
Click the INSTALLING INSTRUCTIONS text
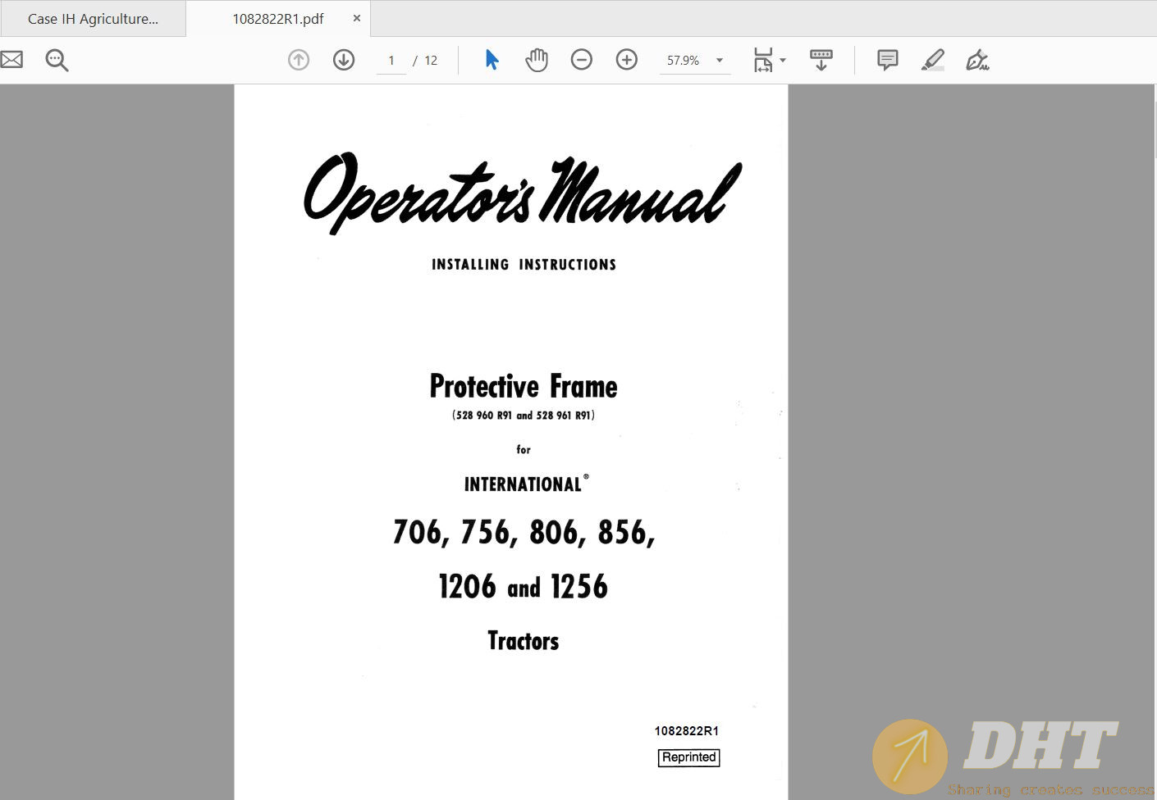(524, 265)
